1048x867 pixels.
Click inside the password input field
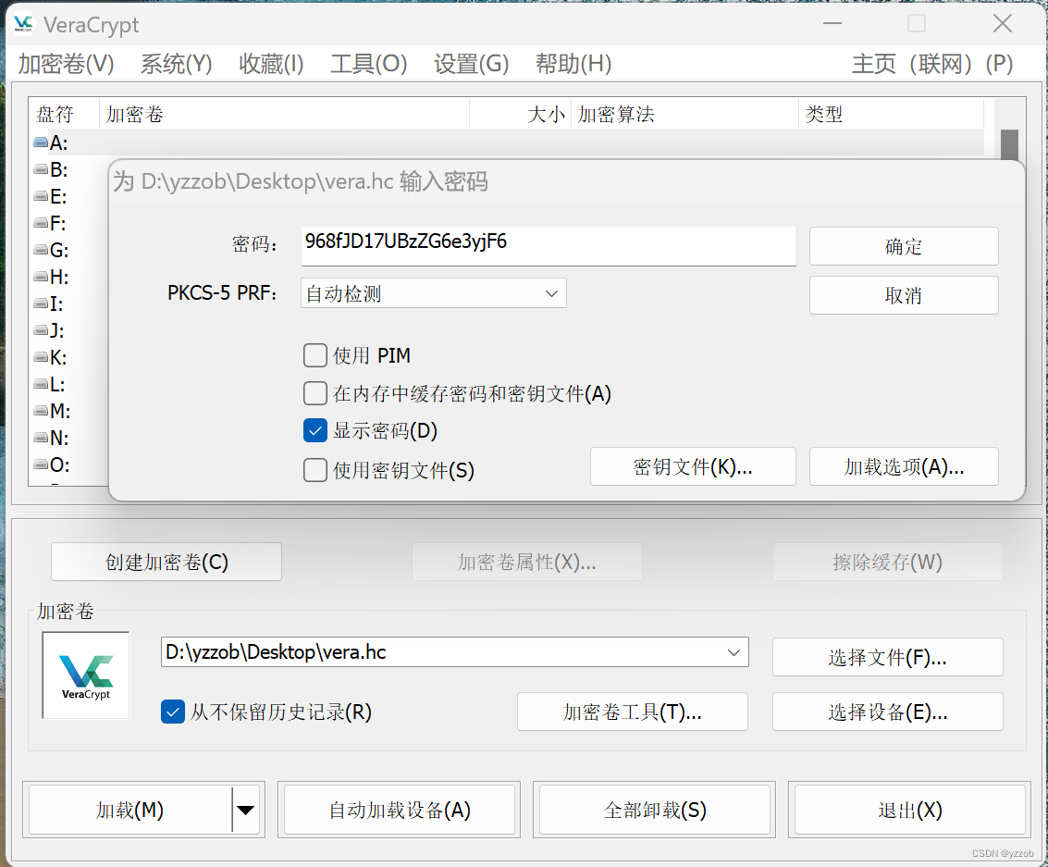[546, 245]
